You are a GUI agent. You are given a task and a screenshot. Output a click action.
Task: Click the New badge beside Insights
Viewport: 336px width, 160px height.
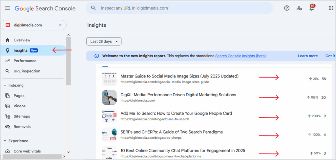(x=34, y=51)
